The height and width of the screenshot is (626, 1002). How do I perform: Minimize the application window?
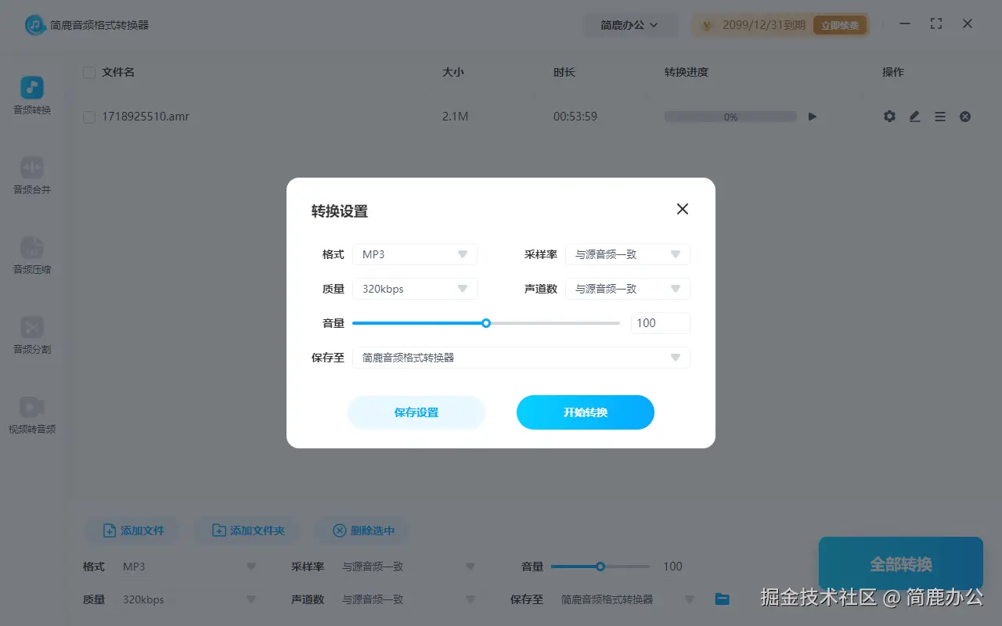(x=905, y=24)
